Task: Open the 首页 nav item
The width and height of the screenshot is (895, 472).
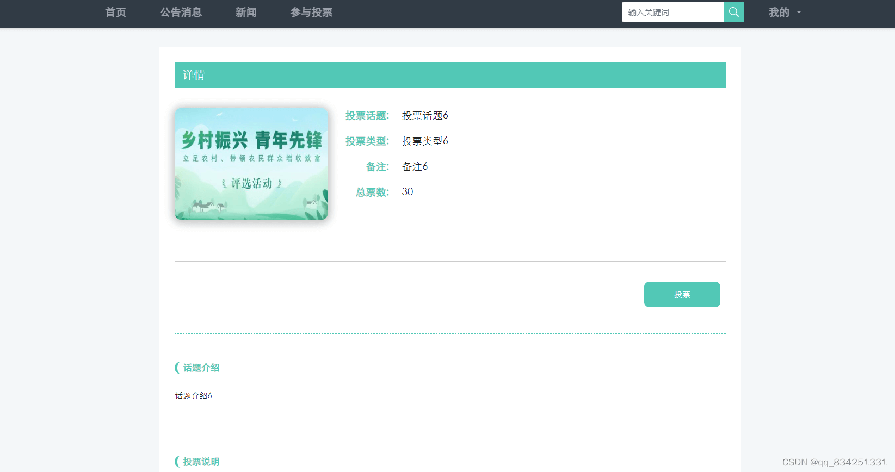Action: 115,13
